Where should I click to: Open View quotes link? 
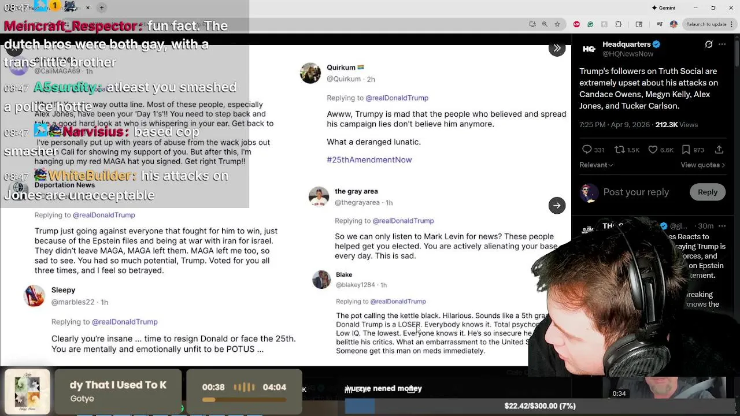[x=704, y=165]
